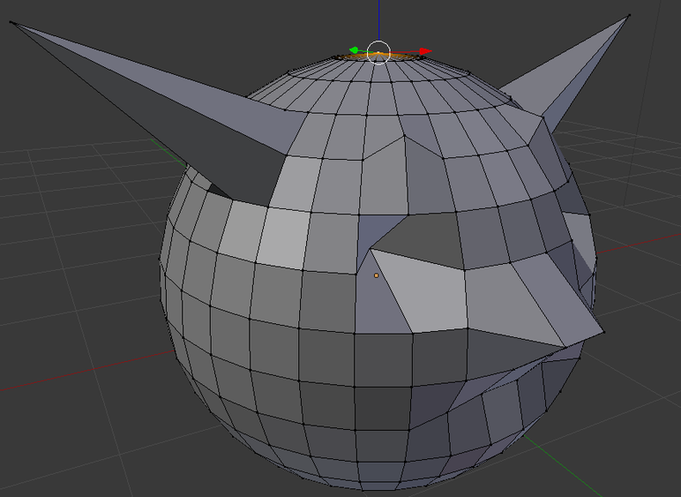Viewport: 681px width, 497px height.
Task: Select the tip vertex of the upper right spike
Action: 629,16
